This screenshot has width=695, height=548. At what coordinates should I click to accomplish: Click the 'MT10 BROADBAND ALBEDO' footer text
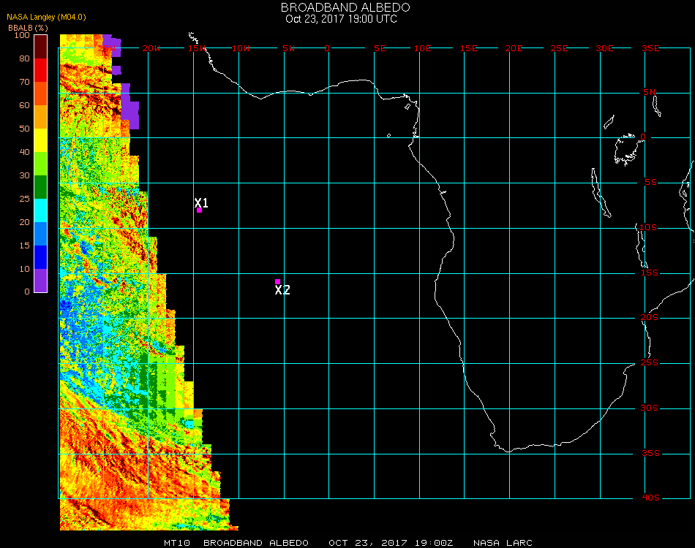236,543
